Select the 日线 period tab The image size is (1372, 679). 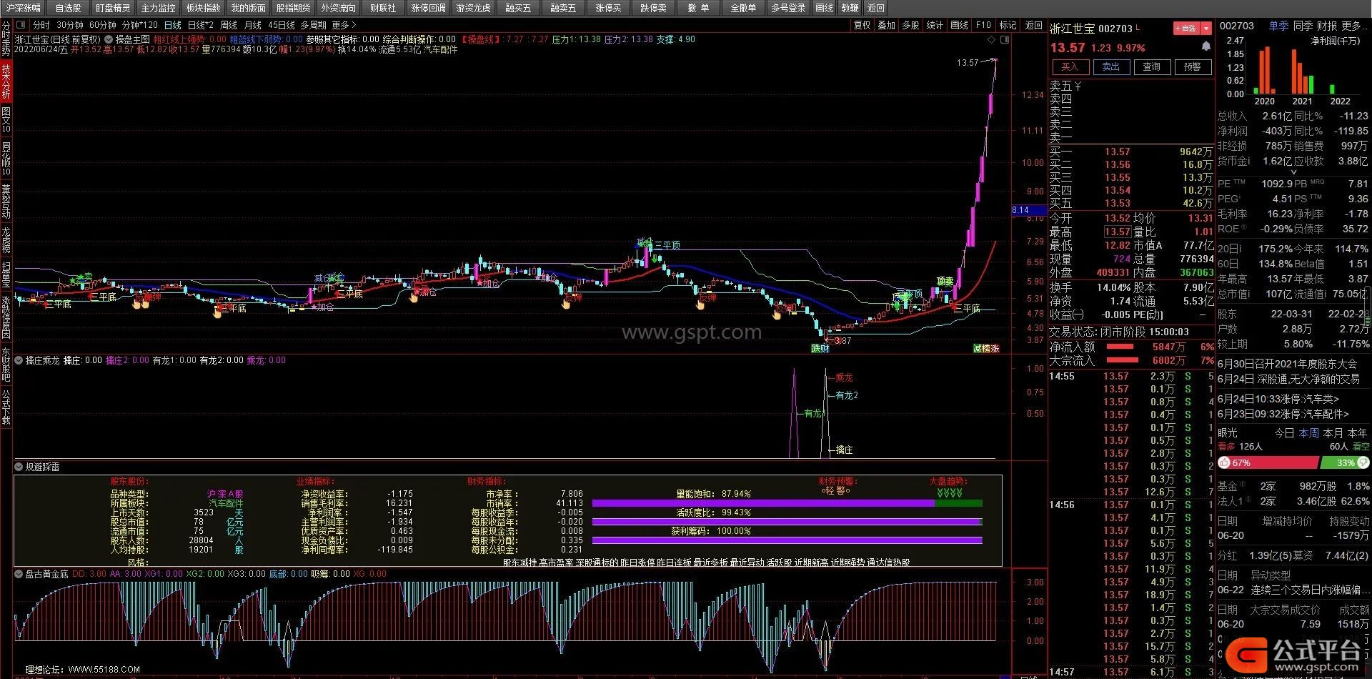[x=173, y=25]
